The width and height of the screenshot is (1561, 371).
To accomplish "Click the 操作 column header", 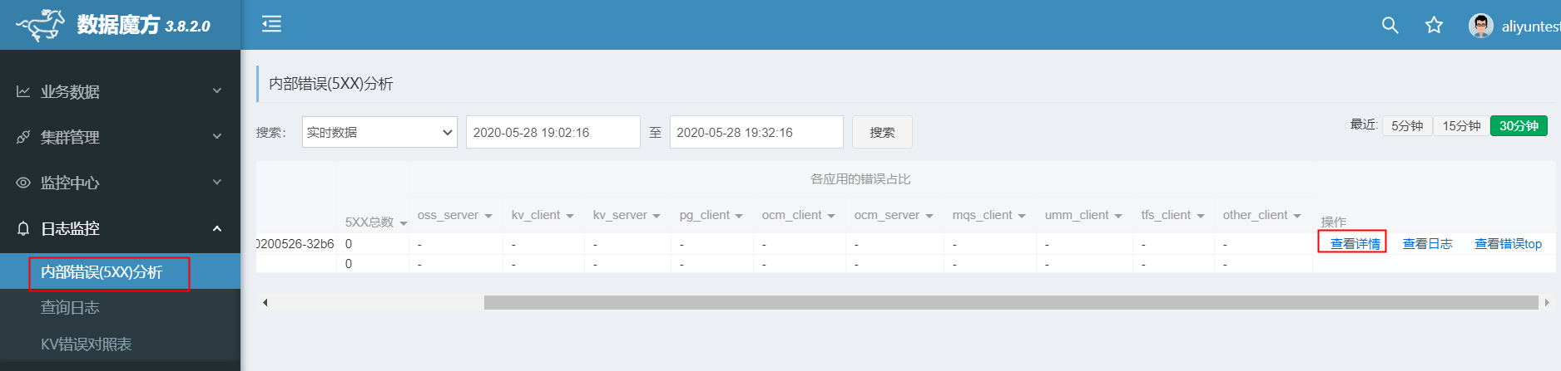I will [1333, 222].
